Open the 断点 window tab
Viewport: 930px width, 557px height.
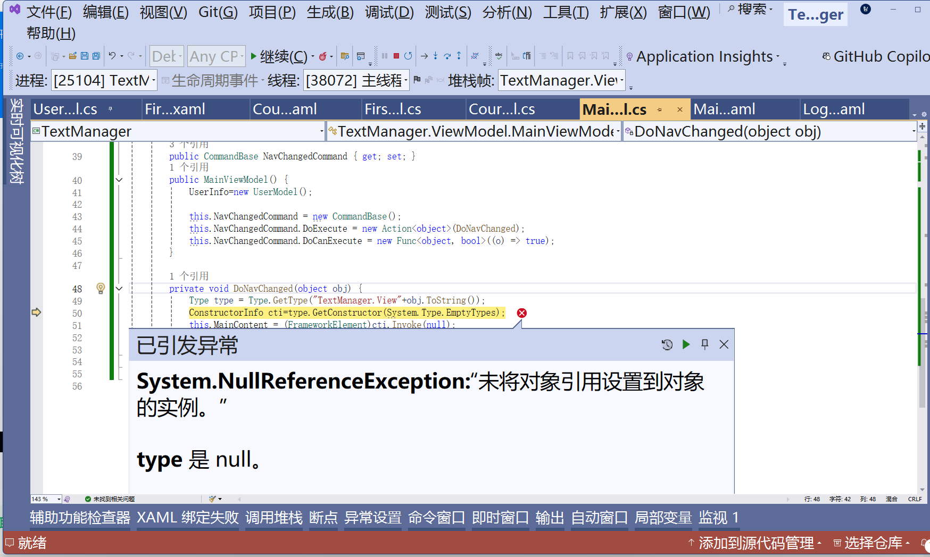click(323, 518)
